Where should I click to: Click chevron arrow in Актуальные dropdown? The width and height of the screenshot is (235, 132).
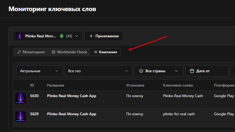point(57,71)
